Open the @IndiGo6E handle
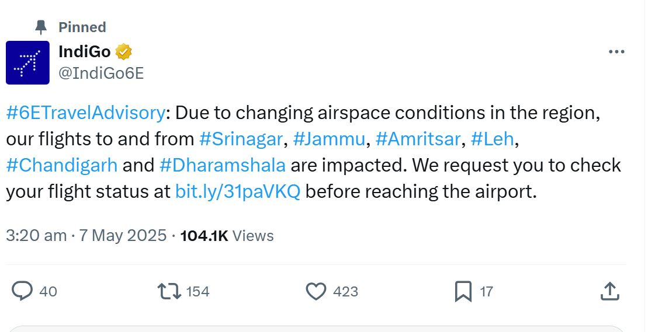Screen dimensions: 648x332 click(x=101, y=73)
